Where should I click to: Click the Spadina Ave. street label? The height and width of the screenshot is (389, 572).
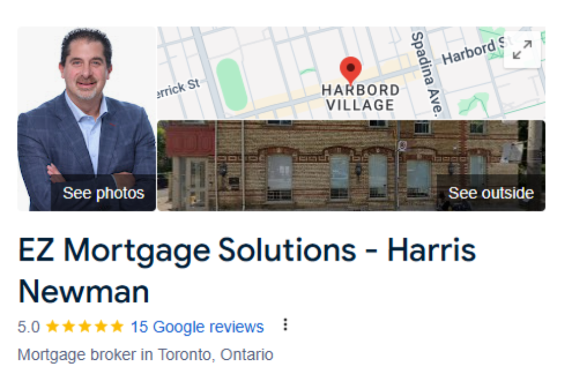point(427,75)
